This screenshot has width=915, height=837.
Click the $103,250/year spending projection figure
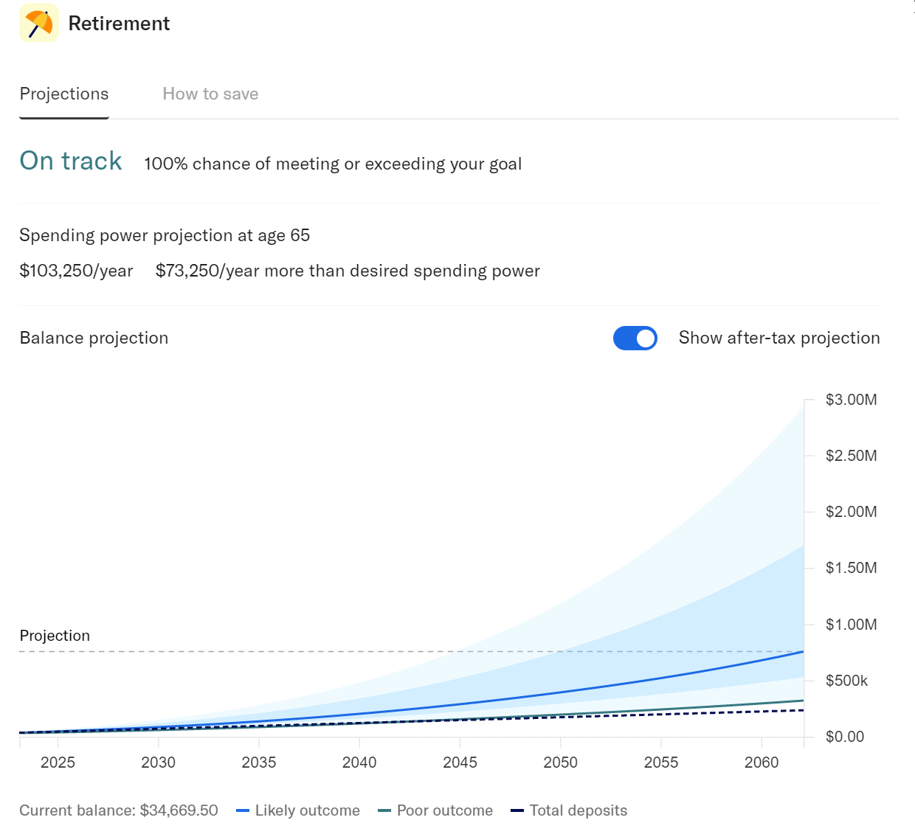point(76,271)
